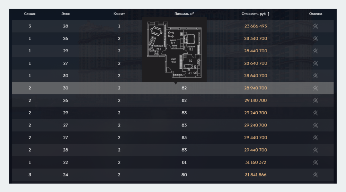Click the sort arrow next to Стоимость, руб.
346x192 pixels.
[268, 14]
